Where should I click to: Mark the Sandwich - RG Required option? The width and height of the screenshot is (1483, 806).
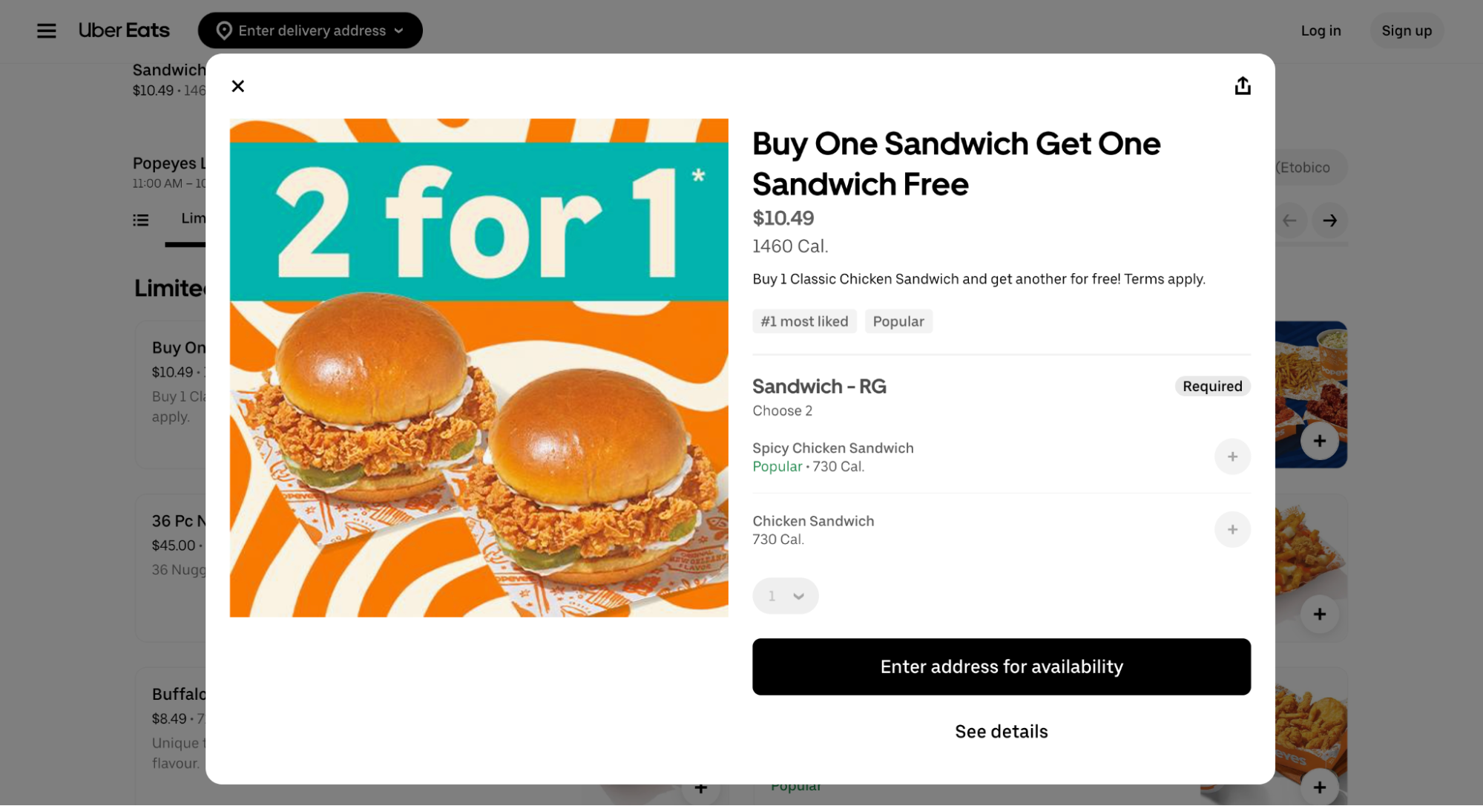coord(1212,386)
